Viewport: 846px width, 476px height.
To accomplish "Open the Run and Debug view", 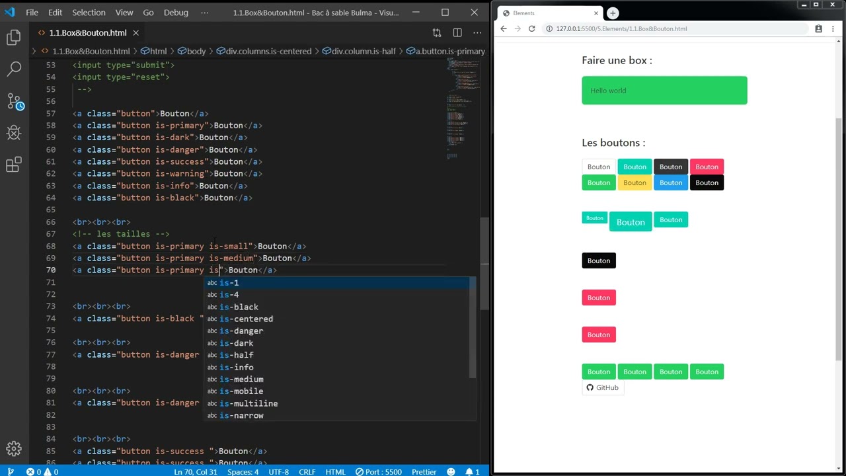I will pyautogui.click(x=14, y=133).
